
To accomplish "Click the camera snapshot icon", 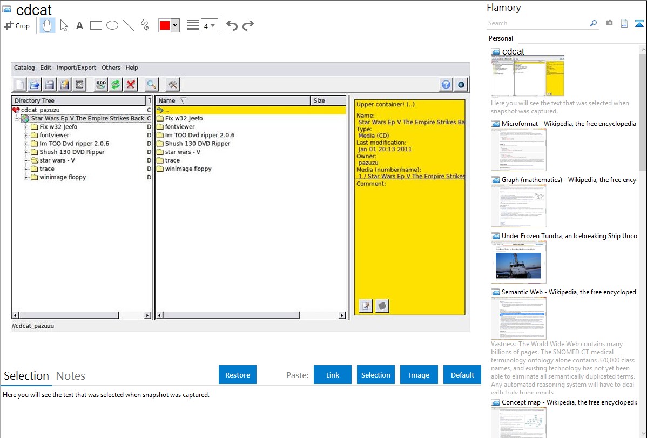I will 609,23.
